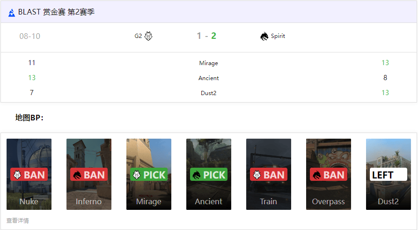Click the Spirit logo on Ancient PICK badge
This screenshot has width=418, height=230.
coord(197,175)
